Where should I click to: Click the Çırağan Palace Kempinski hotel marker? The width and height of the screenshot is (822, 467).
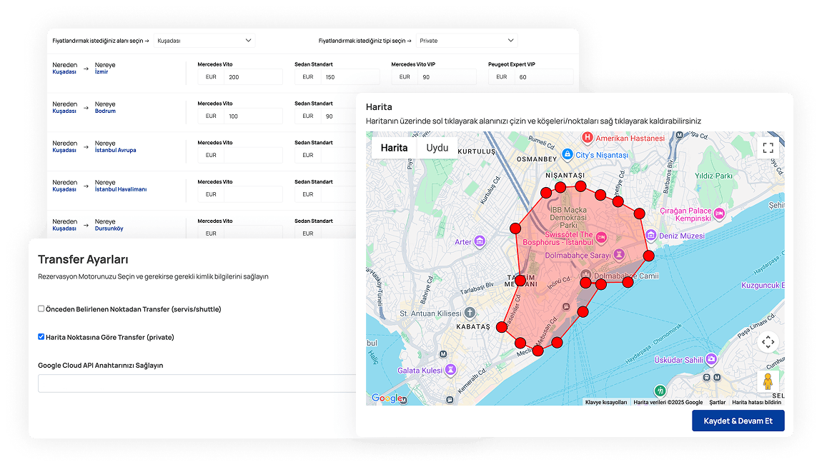click(x=719, y=214)
